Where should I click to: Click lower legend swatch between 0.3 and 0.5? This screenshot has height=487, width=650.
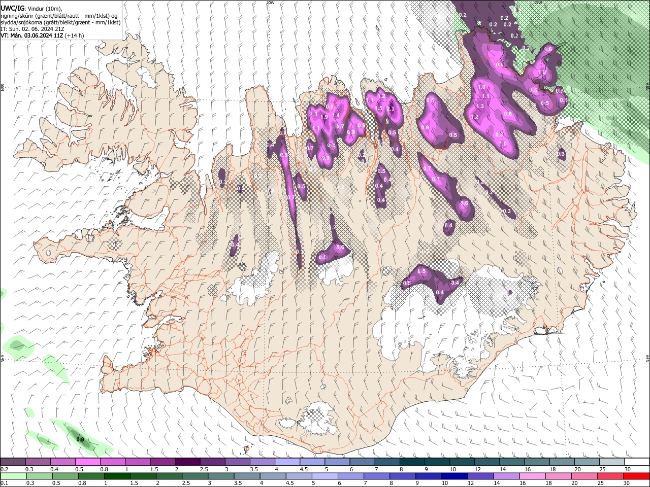pyautogui.click(x=39, y=476)
